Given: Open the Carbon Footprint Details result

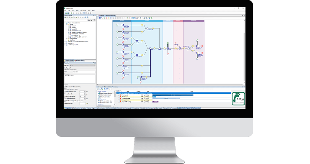Looking at the screenshot, I should coord(105,95).
